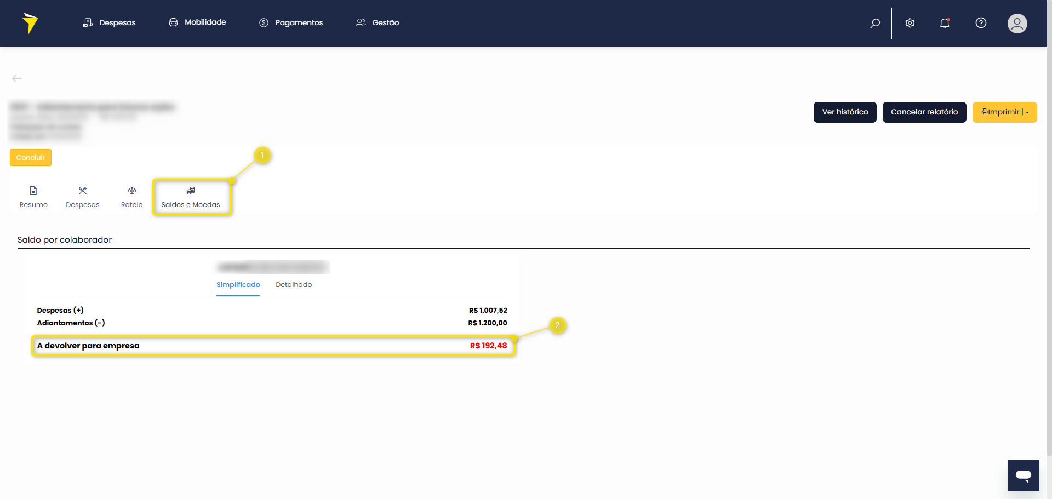Open settings gear icon
This screenshot has height=499, width=1052.
910,23
